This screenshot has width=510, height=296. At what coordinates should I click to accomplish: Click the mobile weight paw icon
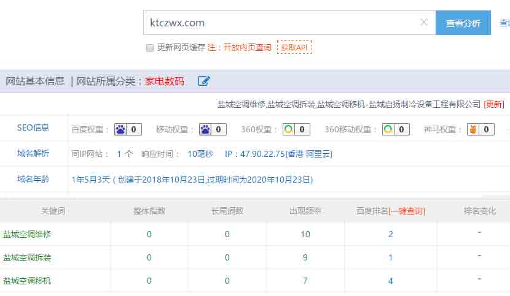[x=205, y=129]
